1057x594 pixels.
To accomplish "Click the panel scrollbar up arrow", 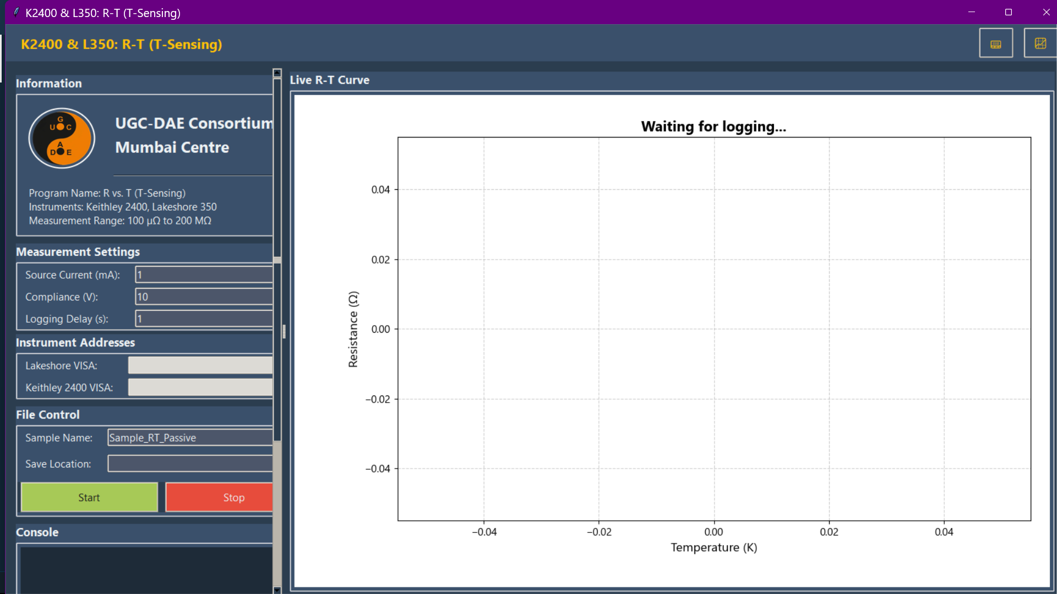I will click(277, 73).
